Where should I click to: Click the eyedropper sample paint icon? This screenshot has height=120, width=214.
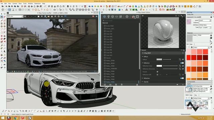coord(211,44)
